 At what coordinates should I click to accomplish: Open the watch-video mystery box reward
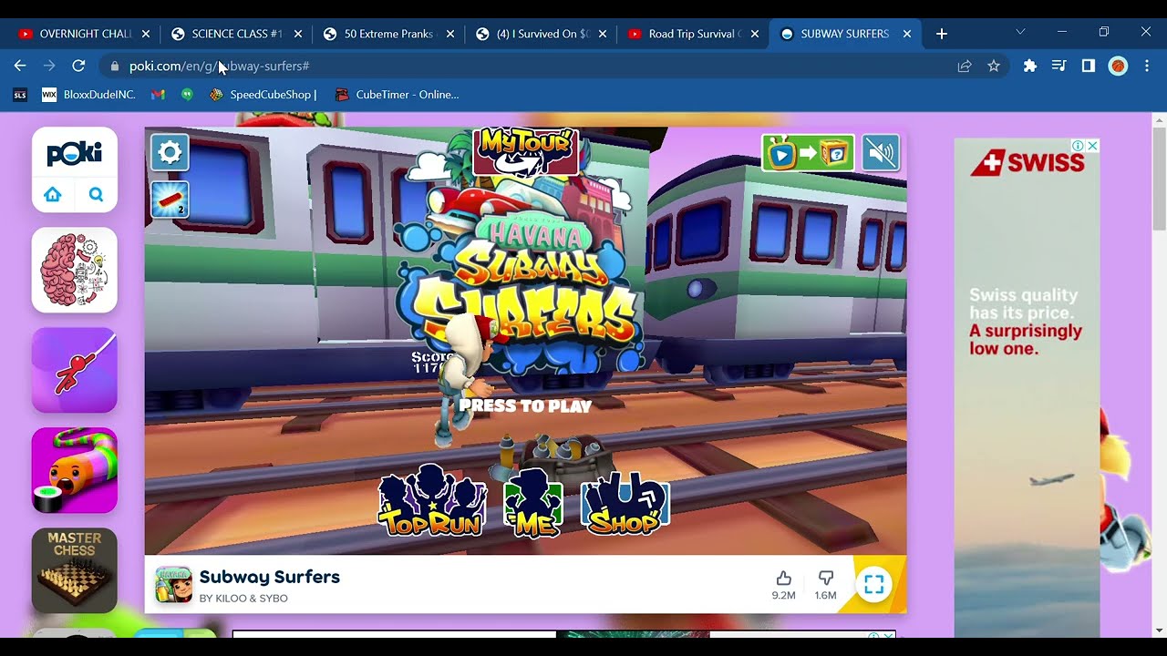click(x=808, y=153)
